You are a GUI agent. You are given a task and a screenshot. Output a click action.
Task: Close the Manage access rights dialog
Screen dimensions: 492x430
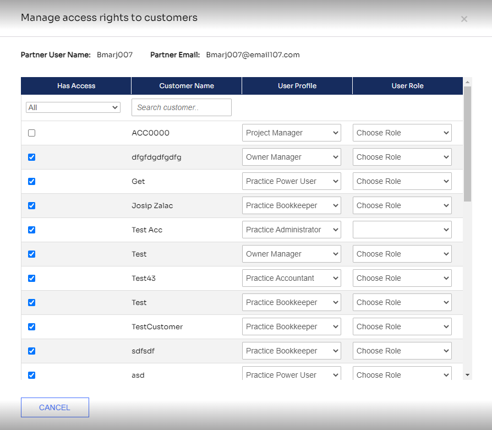[464, 19]
